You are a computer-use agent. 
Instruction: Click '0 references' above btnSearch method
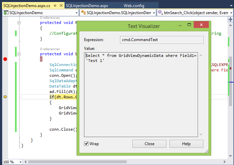pyautogui.click(x=50, y=49)
